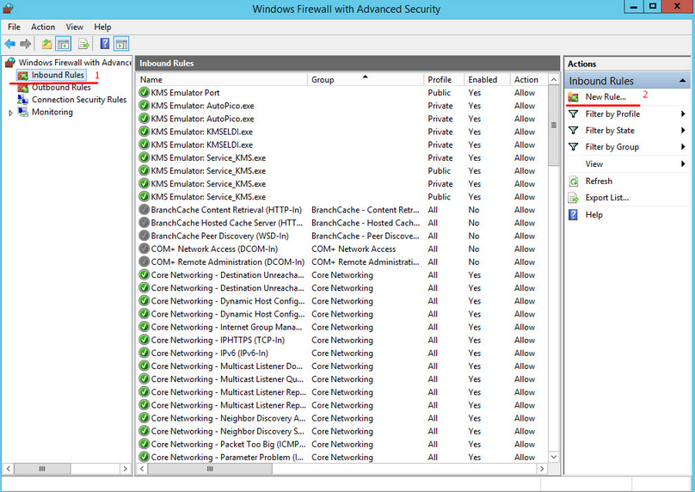Click the Back arrow toolbar icon
Viewport: 695px width, 492px height.
pos(9,44)
